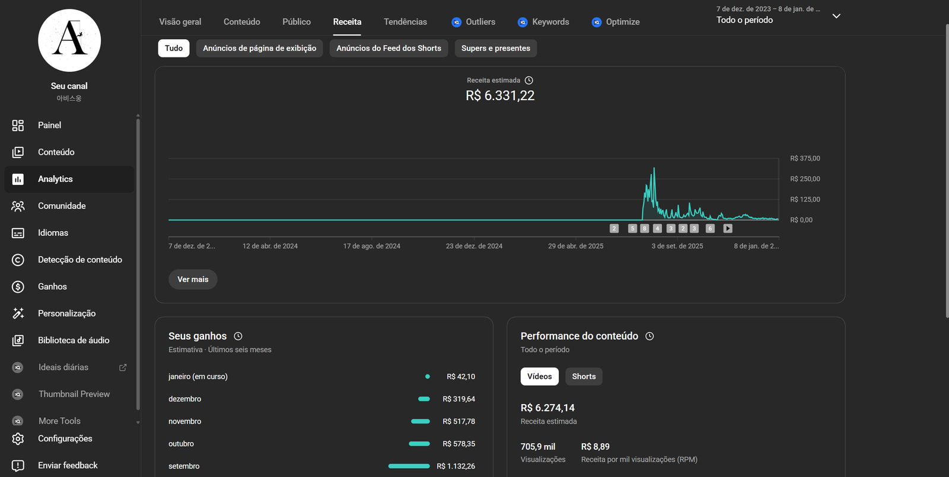Open the Biblioteca de áudio icon
The image size is (949, 477).
[18, 340]
